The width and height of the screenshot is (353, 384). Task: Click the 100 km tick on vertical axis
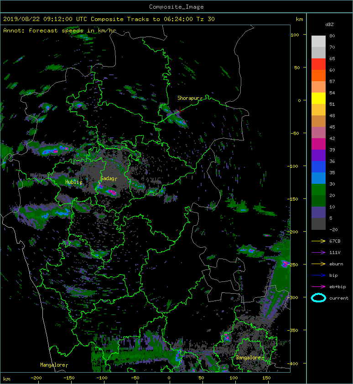[x=295, y=35]
